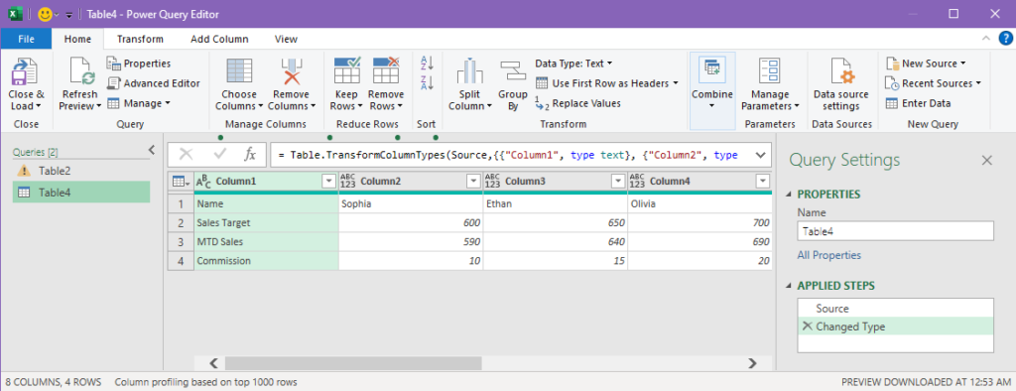Viewport: 1016px width, 391px height.
Task: Open the All Properties link
Action: 828,255
